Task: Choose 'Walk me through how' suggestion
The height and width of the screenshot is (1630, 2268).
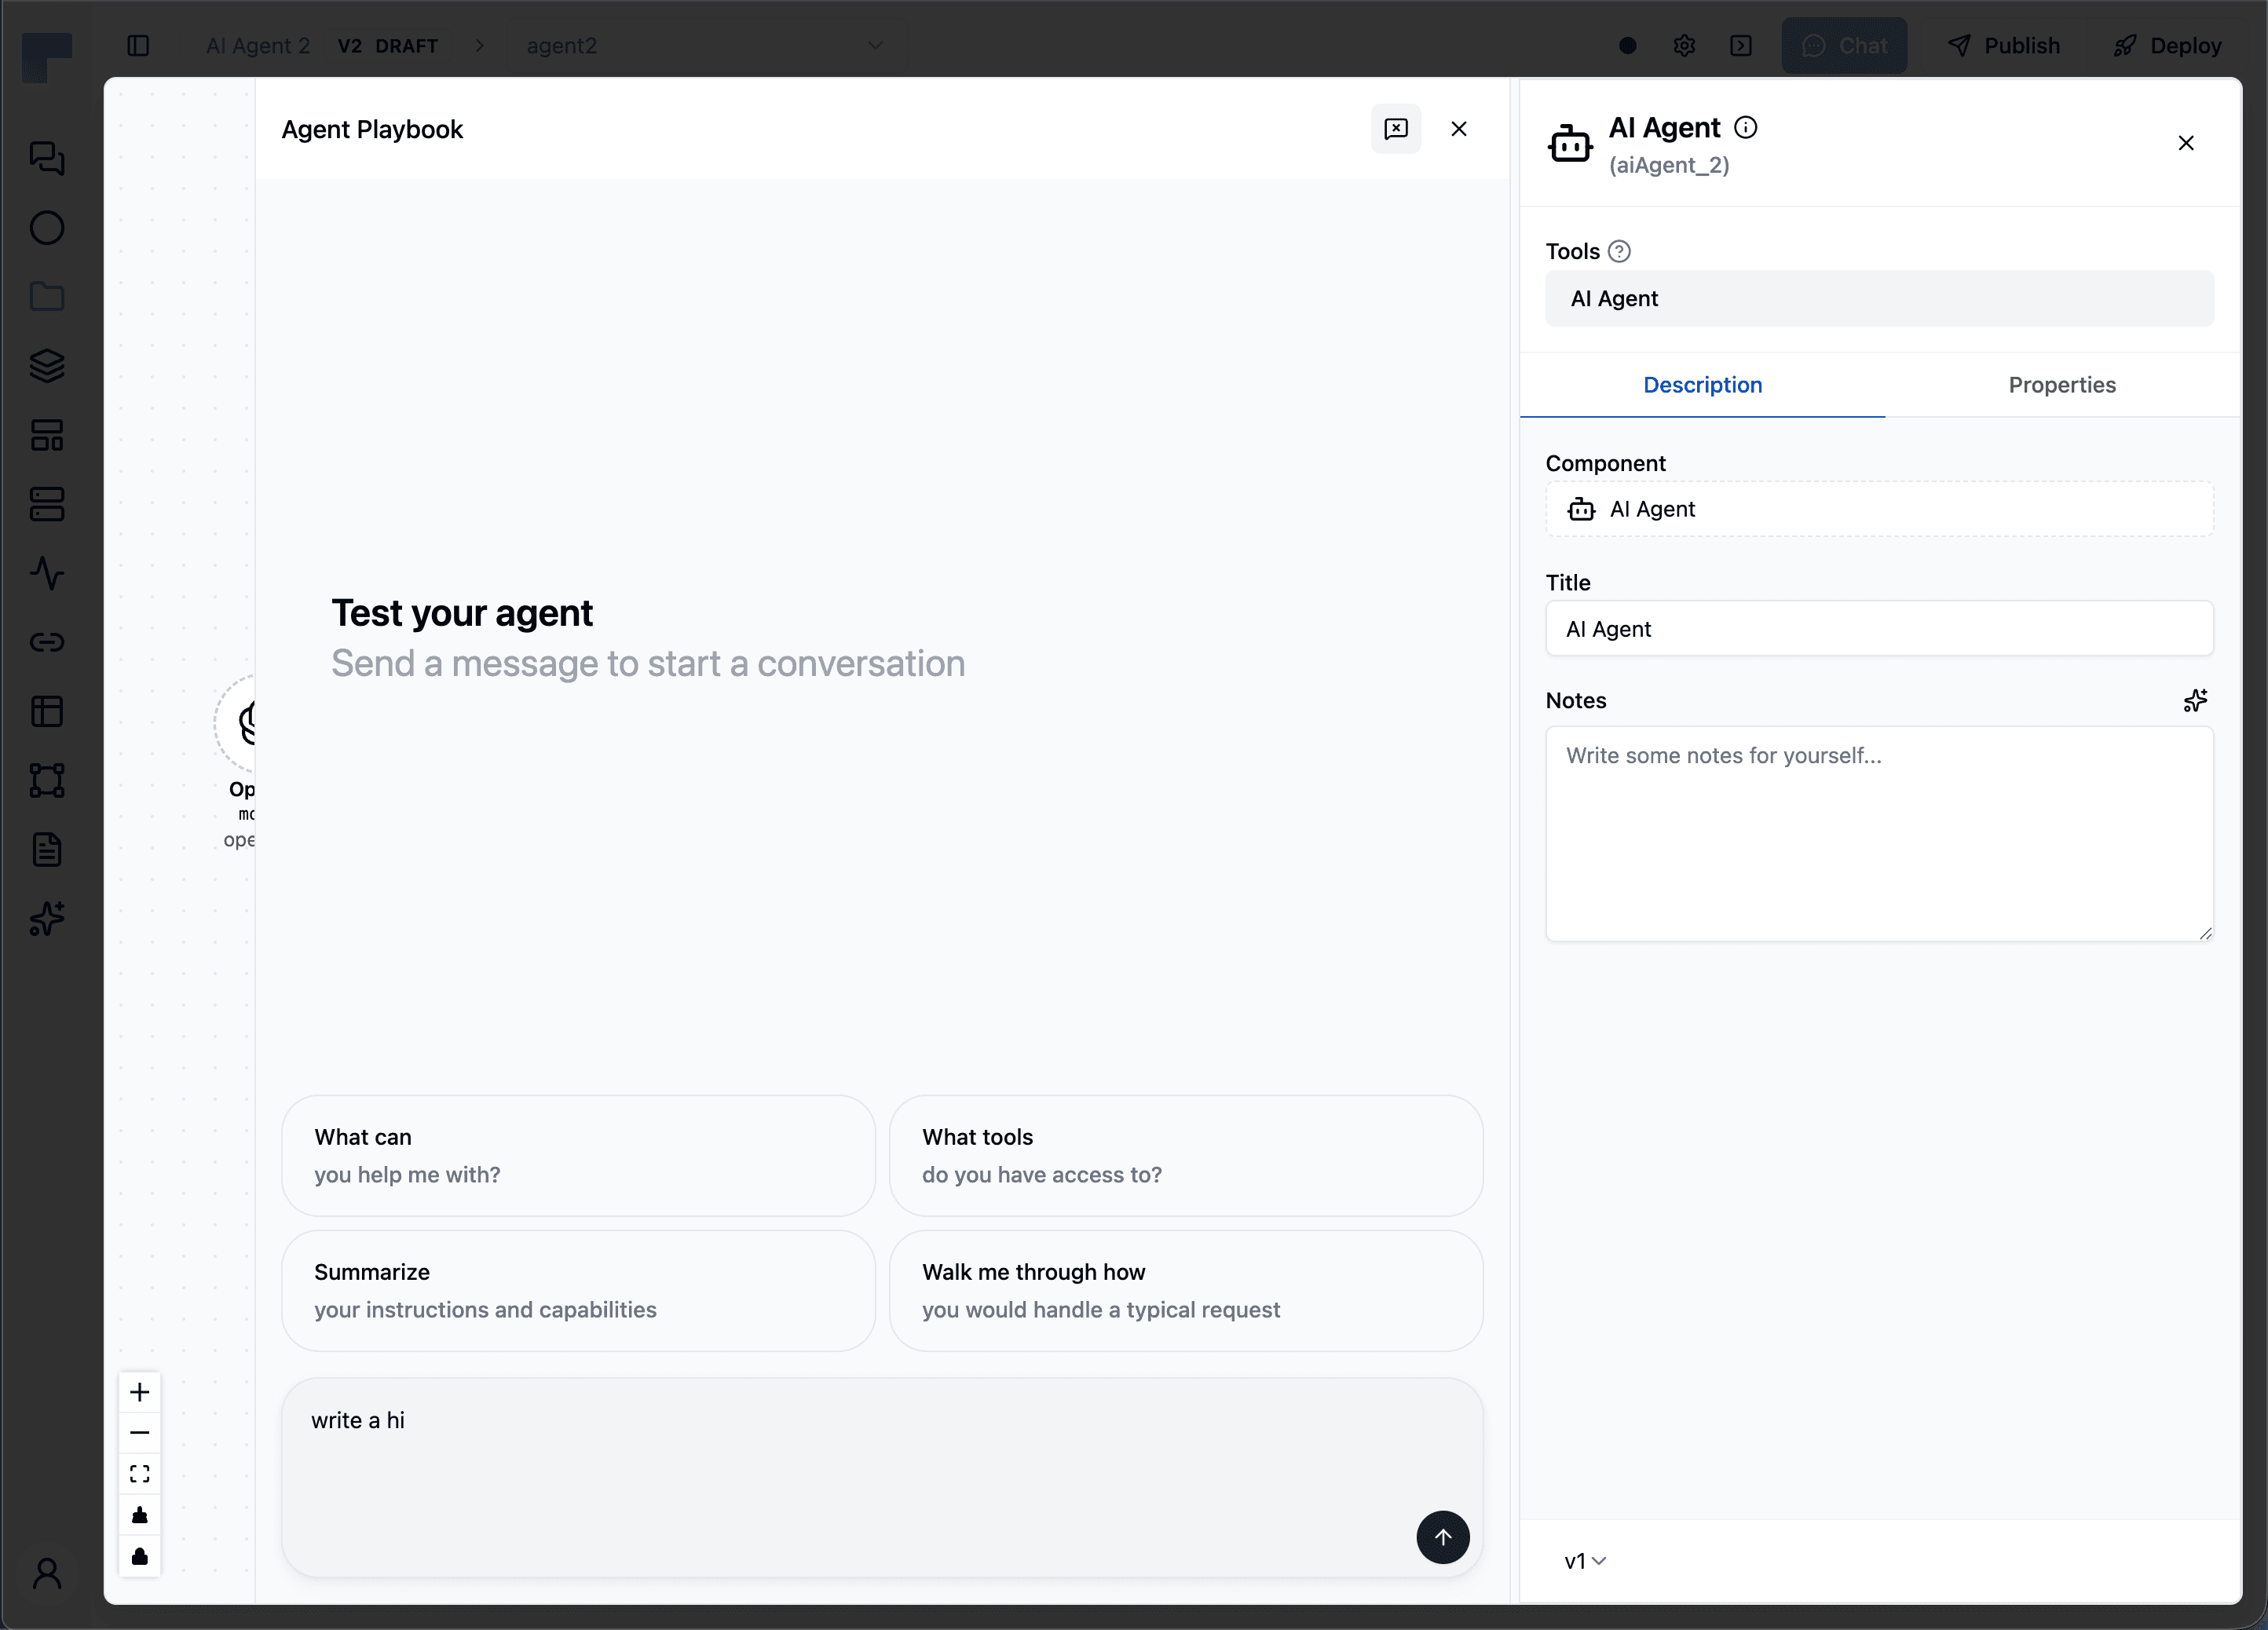Action: click(x=1186, y=1291)
